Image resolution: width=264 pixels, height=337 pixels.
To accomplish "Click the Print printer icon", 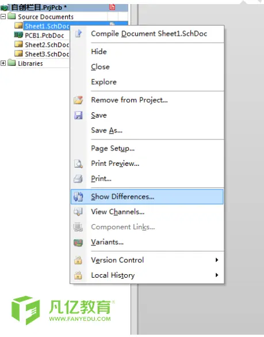I will [x=78, y=179].
